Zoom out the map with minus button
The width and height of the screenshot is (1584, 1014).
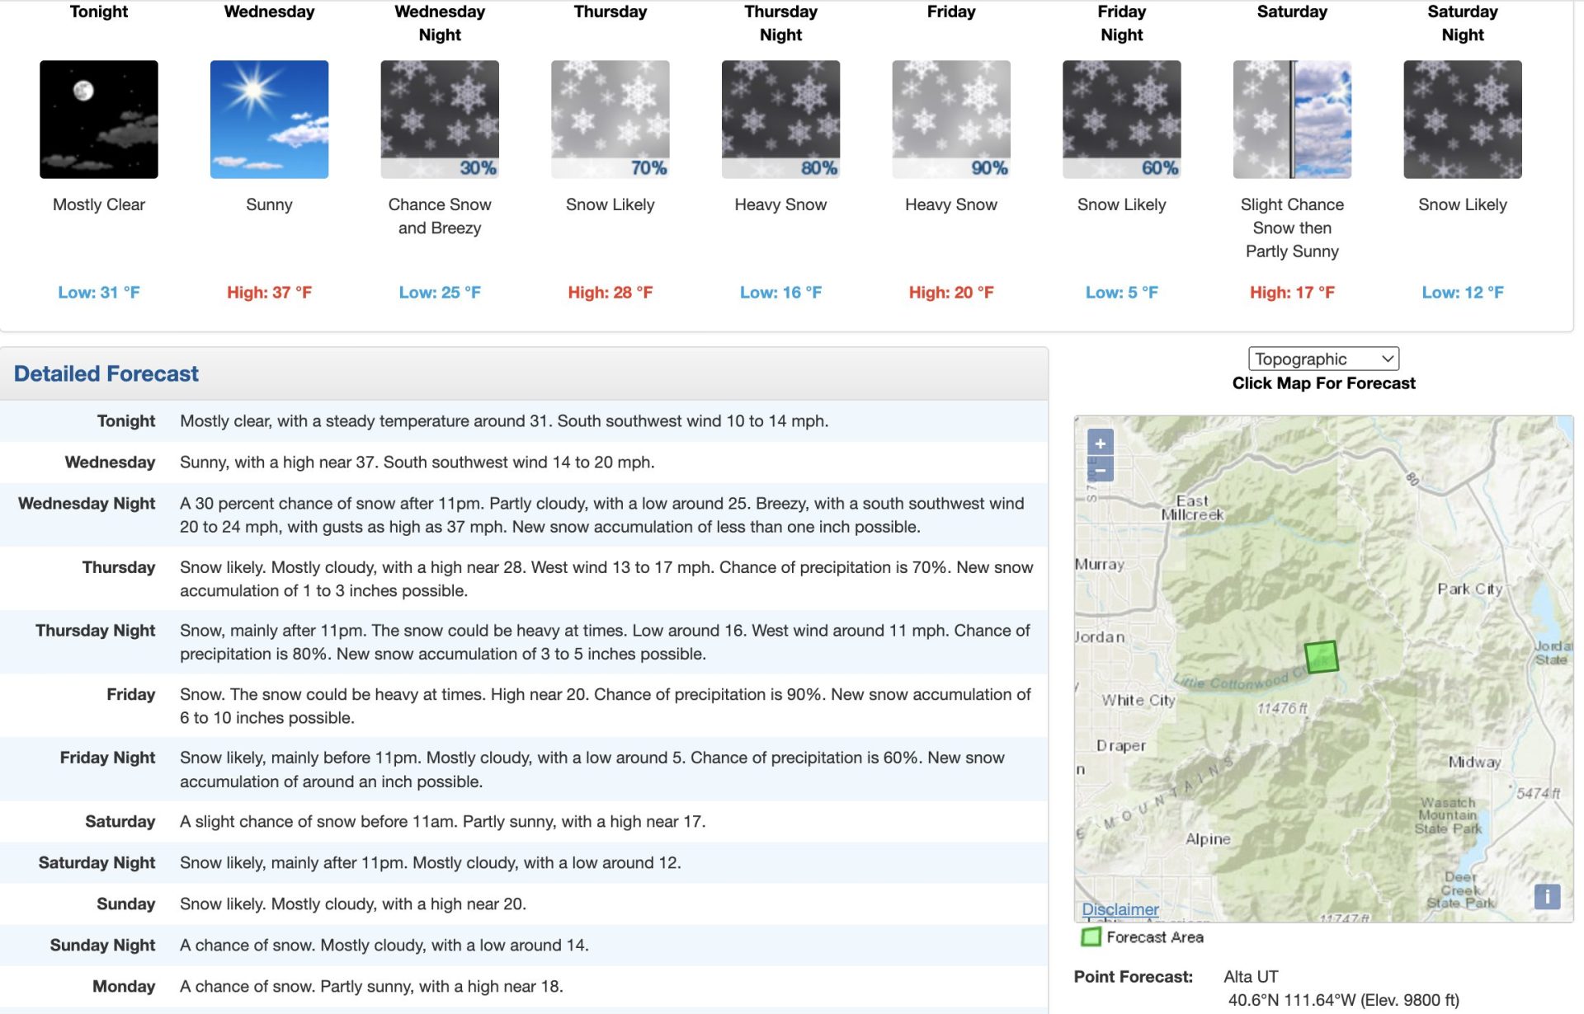coord(1100,470)
